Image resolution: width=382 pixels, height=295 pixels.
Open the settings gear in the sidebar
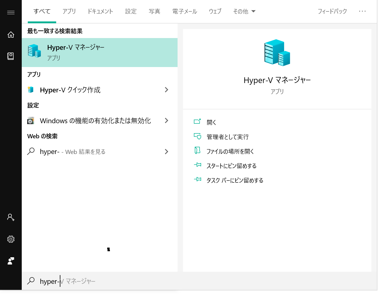[11, 239]
